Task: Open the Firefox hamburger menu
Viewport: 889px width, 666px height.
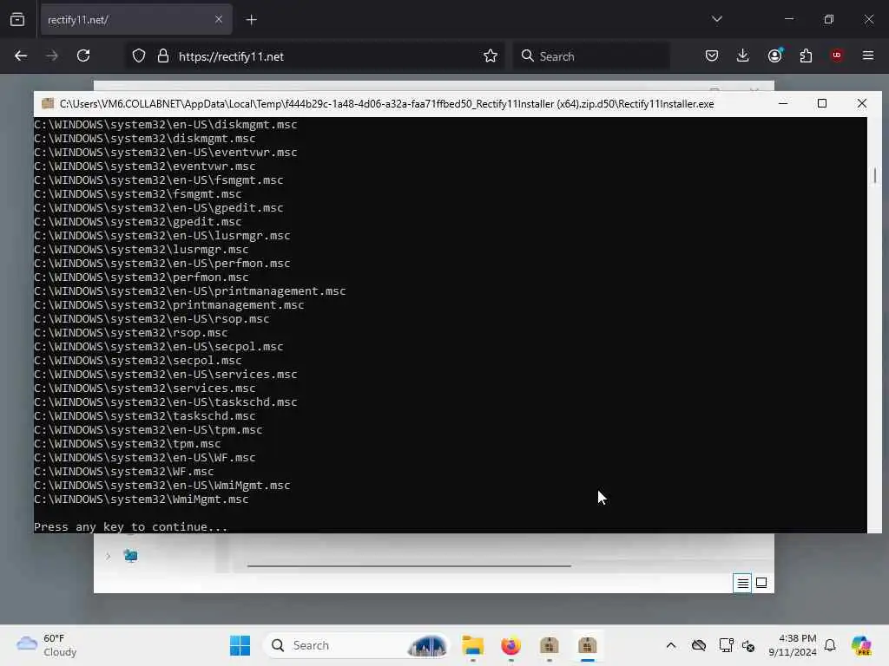Action: pyautogui.click(x=868, y=55)
